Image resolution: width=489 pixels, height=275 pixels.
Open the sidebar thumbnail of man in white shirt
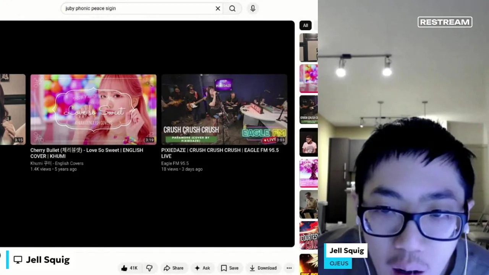coord(309,142)
